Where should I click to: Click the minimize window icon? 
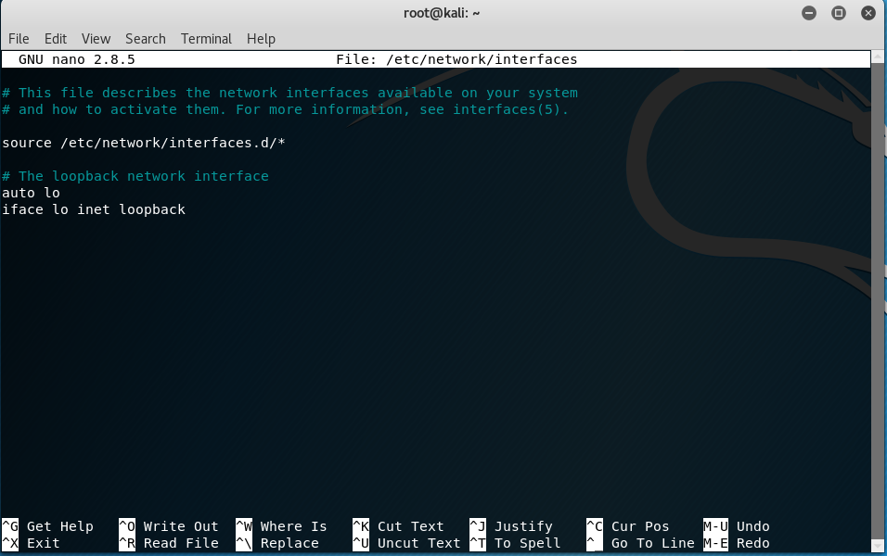(808, 13)
